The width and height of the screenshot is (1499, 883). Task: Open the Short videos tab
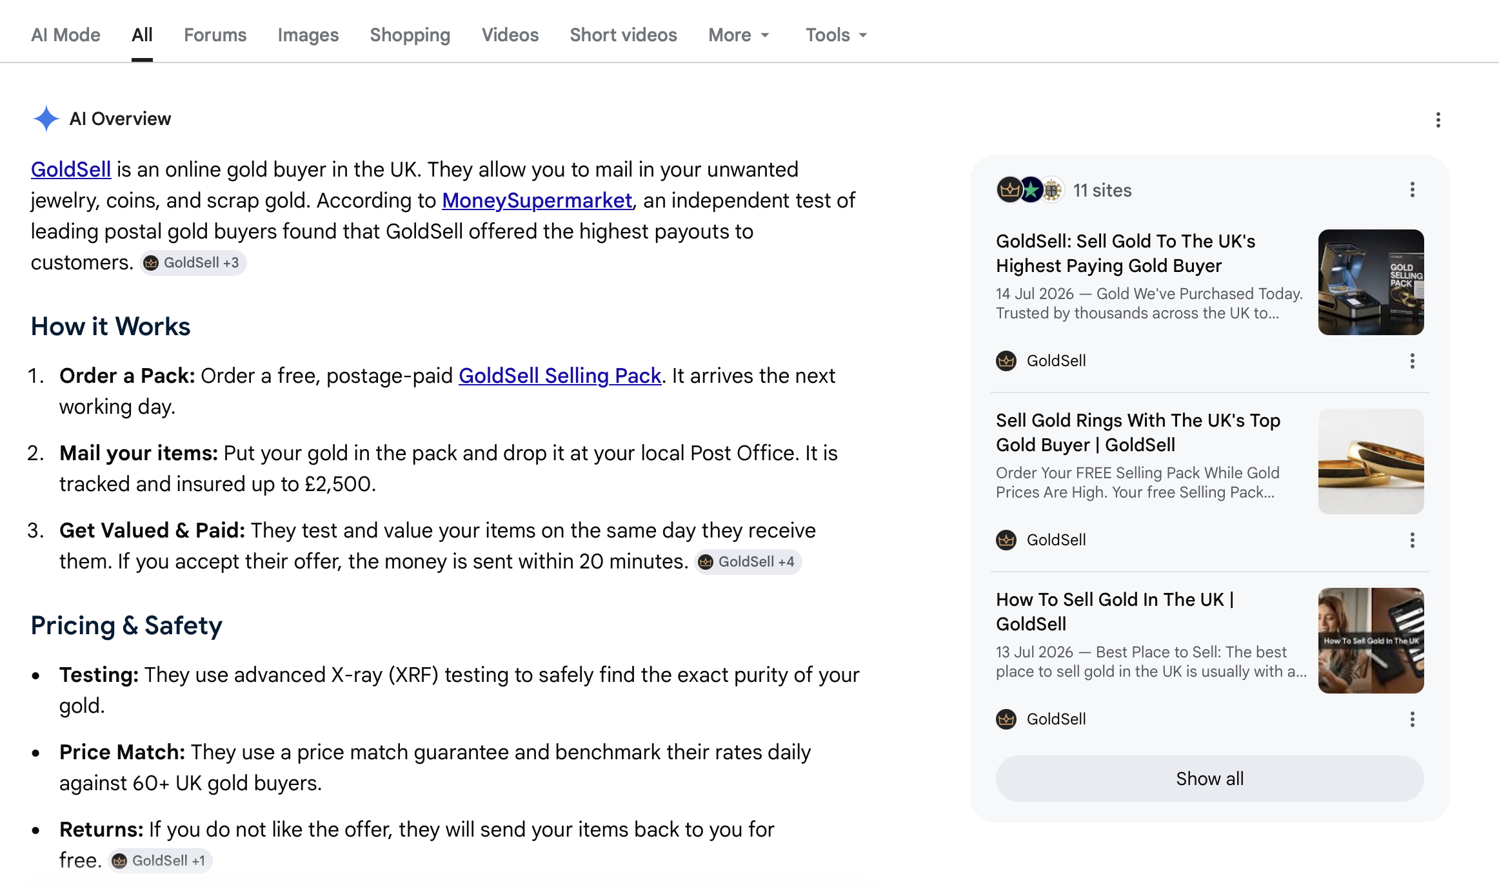click(x=624, y=35)
